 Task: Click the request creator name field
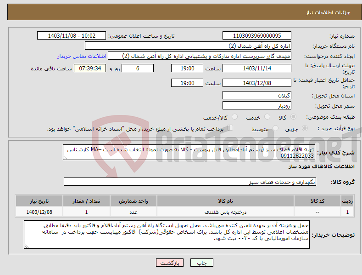(x=200, y=56)
